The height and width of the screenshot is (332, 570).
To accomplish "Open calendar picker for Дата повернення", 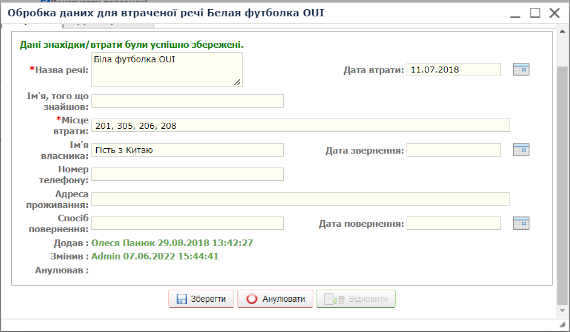I will [521, 224].
